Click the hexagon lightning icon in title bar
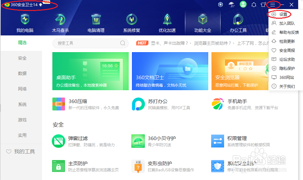The height and width of the screenshot is (180, 303). (221, 5)
